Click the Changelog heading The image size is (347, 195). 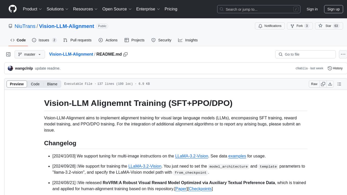point(60,143)
